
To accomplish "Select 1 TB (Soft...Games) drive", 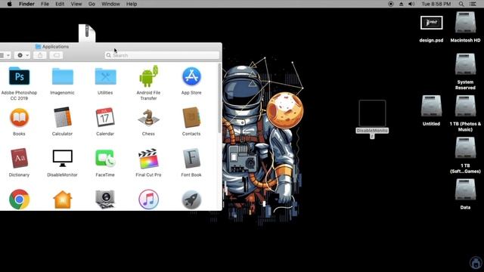I will (465, 148).
